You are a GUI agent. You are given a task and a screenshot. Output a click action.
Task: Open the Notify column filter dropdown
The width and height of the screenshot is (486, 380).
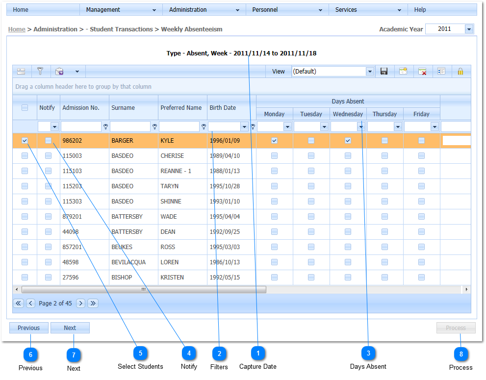tap(54, 127)
